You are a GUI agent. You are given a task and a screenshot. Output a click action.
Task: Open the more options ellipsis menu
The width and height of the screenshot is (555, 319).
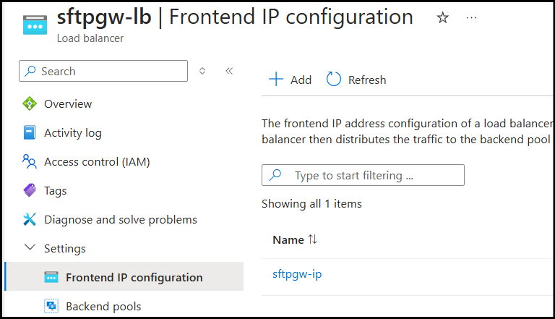coord(471,18)
